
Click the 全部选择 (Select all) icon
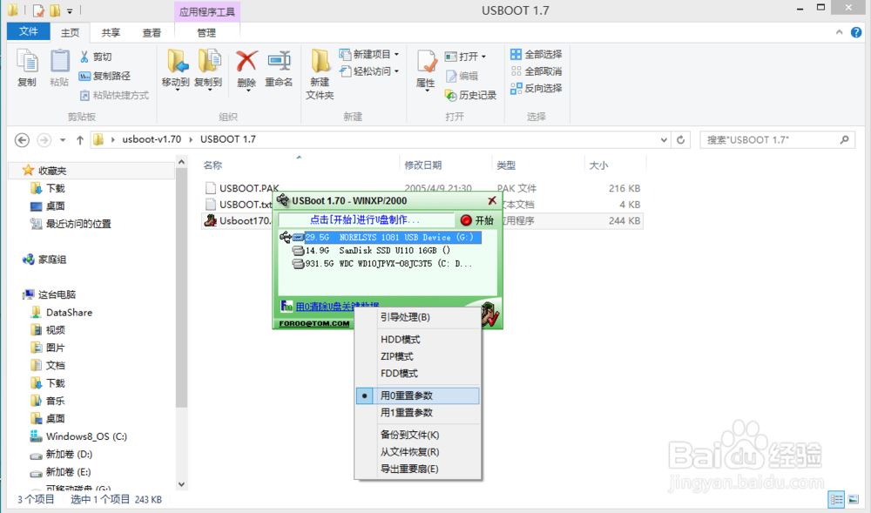point(536,53)
